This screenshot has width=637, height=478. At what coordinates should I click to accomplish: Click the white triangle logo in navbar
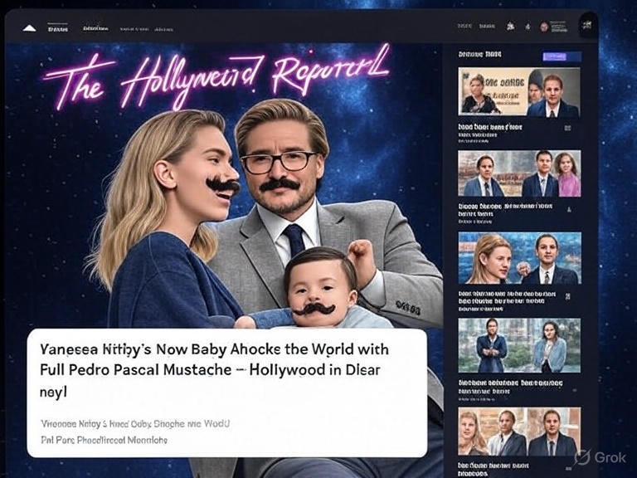pos(29,28)
